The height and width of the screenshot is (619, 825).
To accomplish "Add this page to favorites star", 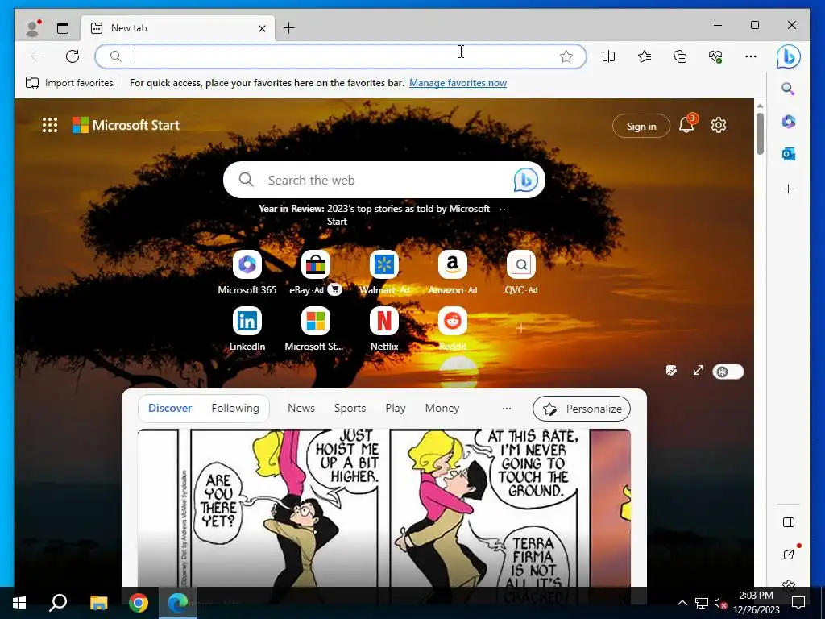I will pyautogui.click(x=566, y=56).
